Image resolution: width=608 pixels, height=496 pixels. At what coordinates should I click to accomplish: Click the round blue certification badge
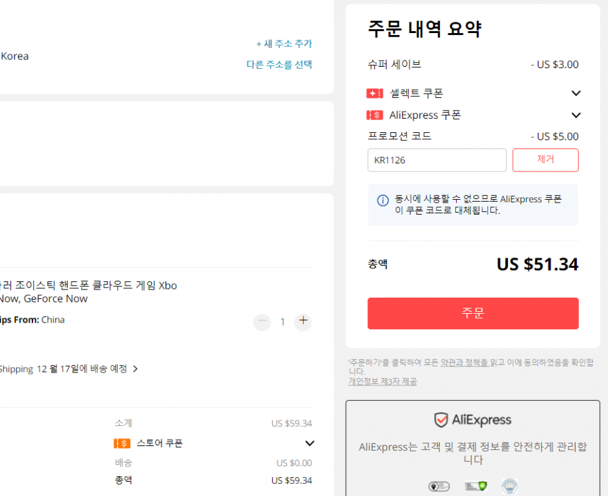[509, 486]
